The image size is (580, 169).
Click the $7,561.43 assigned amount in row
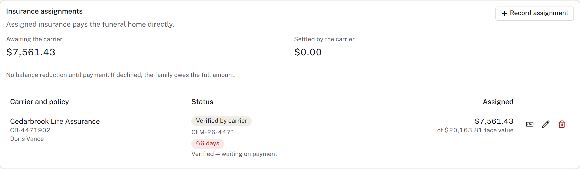point(494,121)
